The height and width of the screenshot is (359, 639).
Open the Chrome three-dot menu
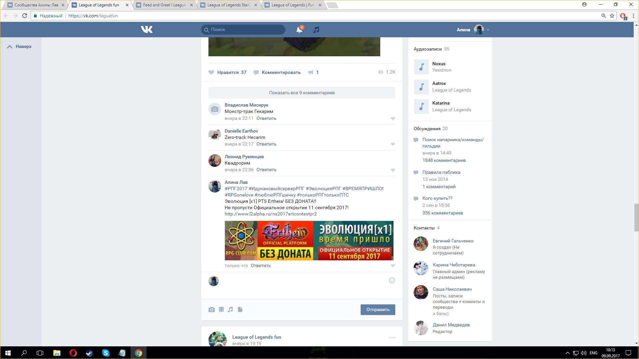634,16
